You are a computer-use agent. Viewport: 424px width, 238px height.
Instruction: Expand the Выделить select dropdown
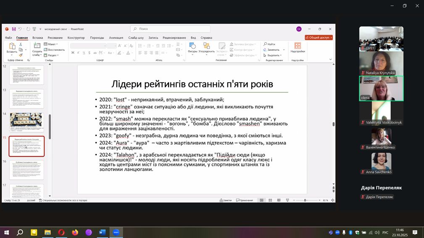pyautogui.click(x=274, y=55)
